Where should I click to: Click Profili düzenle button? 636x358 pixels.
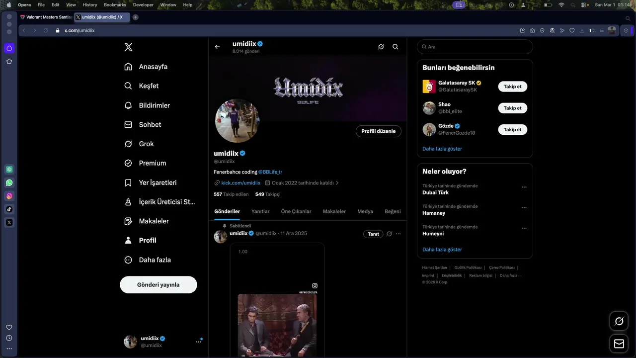click(379, 131)
